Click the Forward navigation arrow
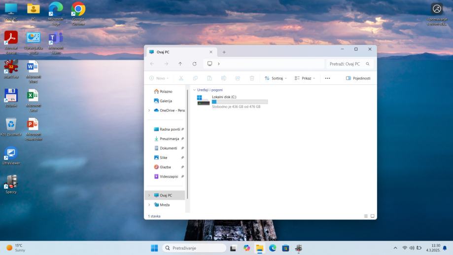Screen dimensions: 453x255 (x=166, y=64)
